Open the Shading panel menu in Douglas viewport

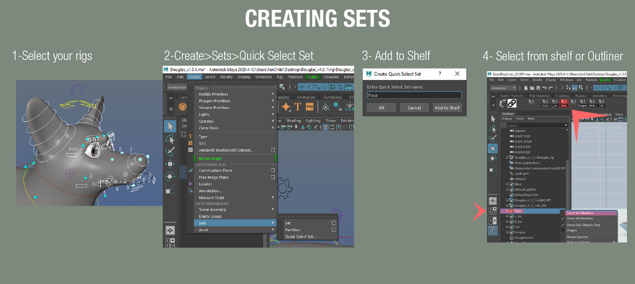click(294, 120)
